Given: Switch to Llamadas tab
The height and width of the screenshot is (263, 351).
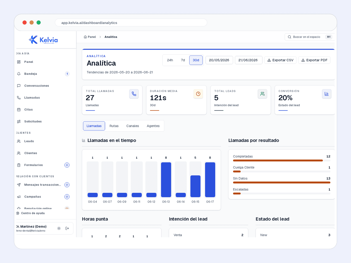Looking at the screenshot, I should tap(94, 126).
